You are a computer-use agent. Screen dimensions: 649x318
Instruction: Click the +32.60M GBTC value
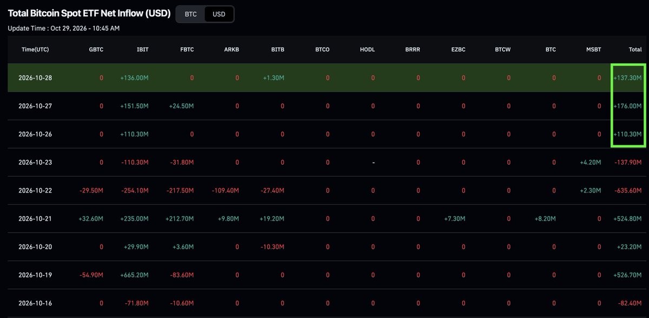(90, 218)
